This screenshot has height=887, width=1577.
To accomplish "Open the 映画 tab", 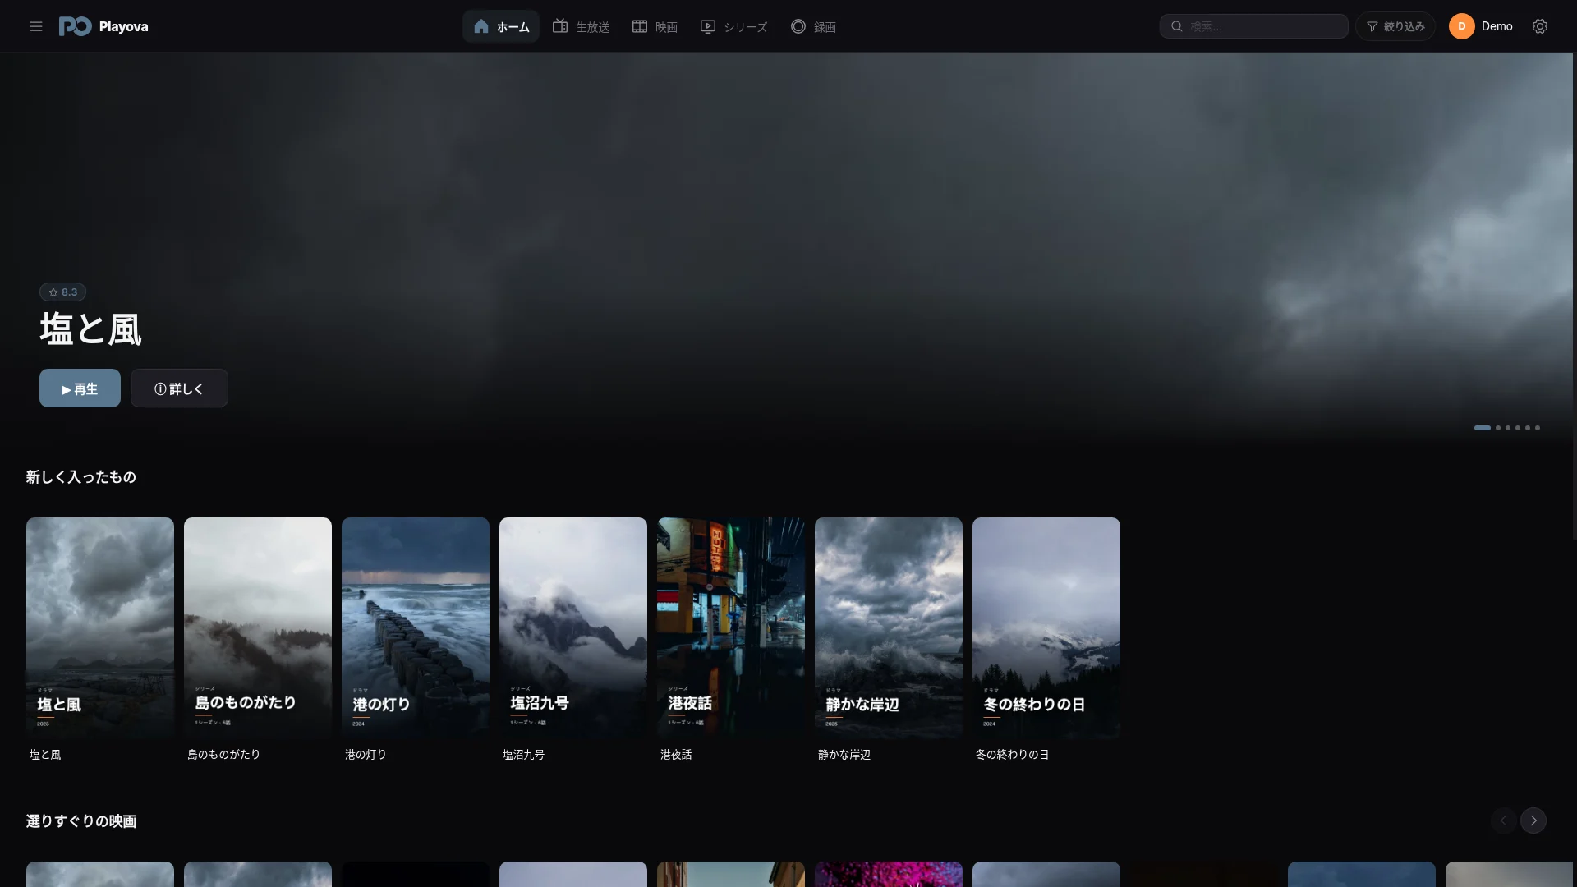I will tap(655, 26).
